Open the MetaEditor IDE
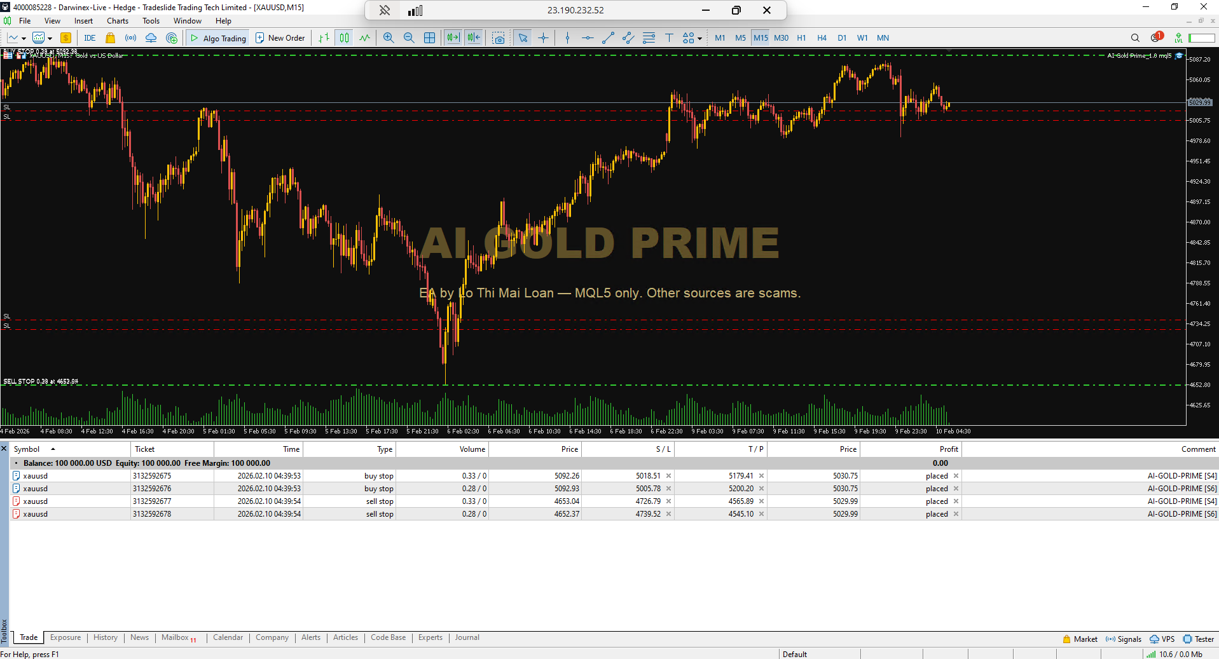1219x659 pixels. (x=90, y=38)
